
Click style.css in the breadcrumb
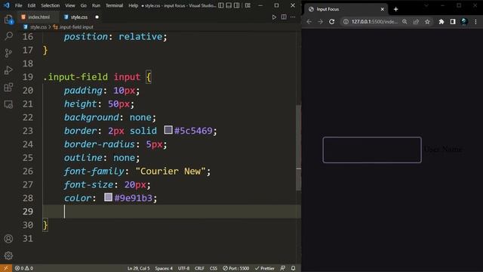[38, 27]
